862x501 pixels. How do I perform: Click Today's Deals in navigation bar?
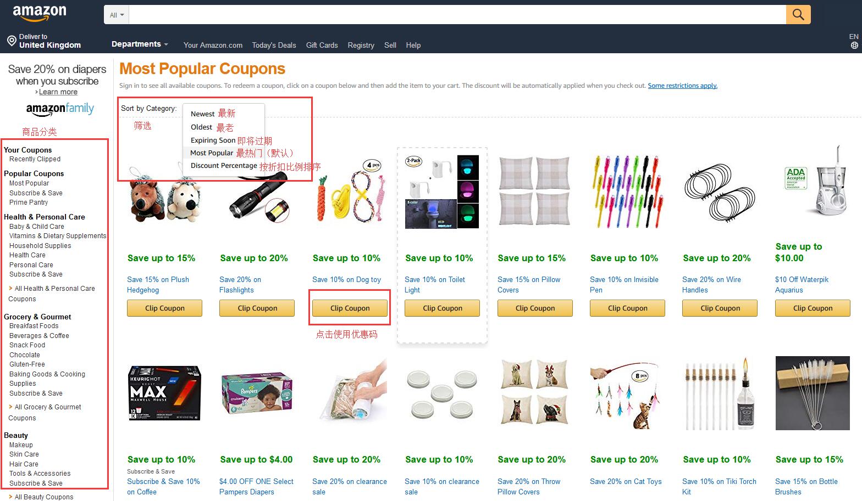pyautogui.click(x=274, y=46)
